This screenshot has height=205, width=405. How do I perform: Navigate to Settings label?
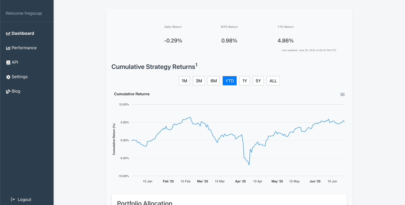pos(20,77)
